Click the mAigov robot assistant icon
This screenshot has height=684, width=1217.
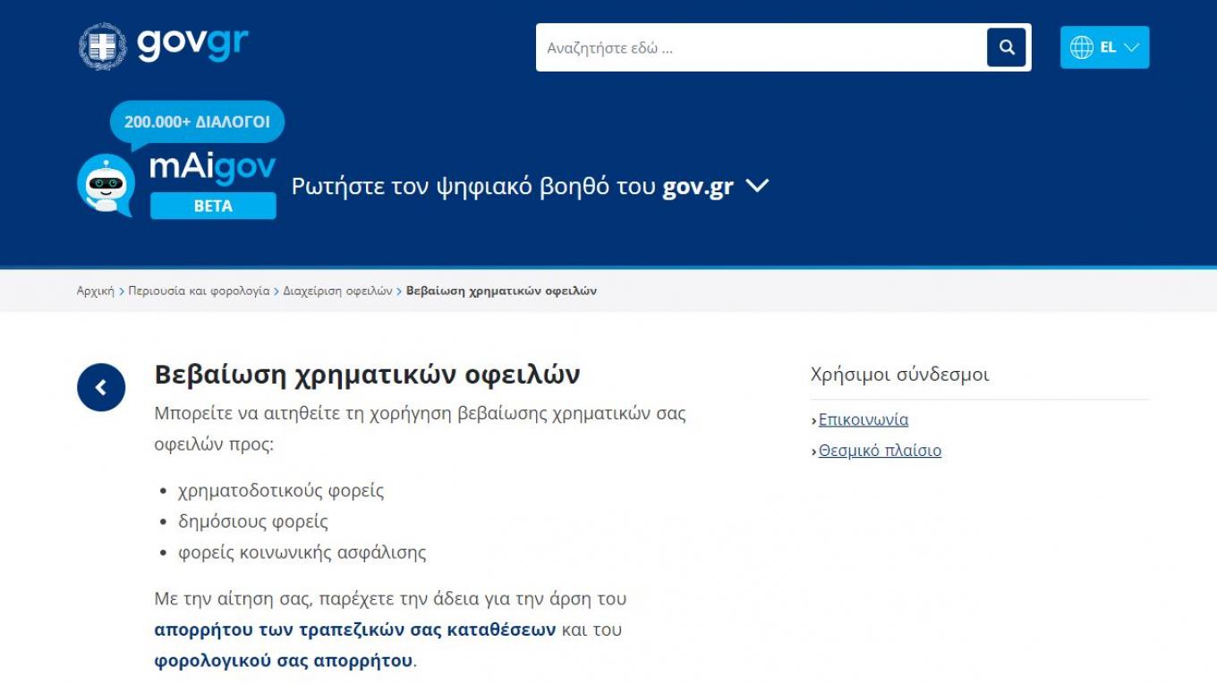[105, 185]
